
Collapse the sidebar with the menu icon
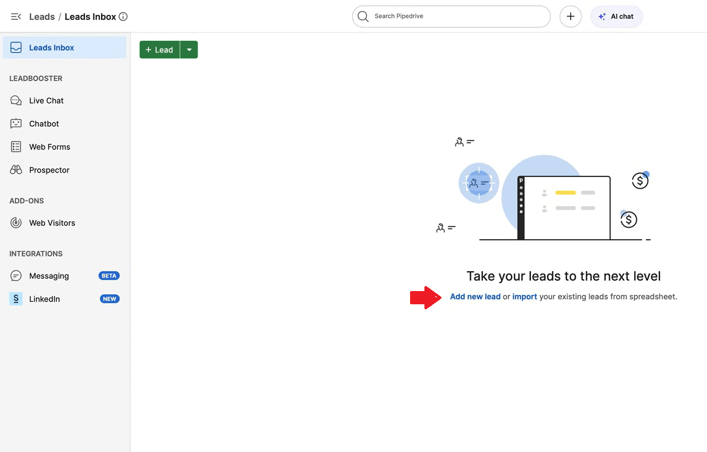coord(16,17)
